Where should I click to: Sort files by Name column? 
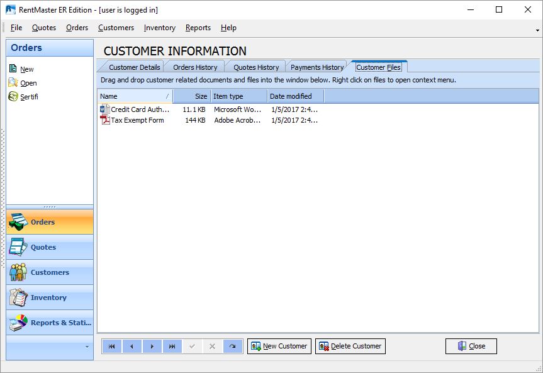coord(135,96)
